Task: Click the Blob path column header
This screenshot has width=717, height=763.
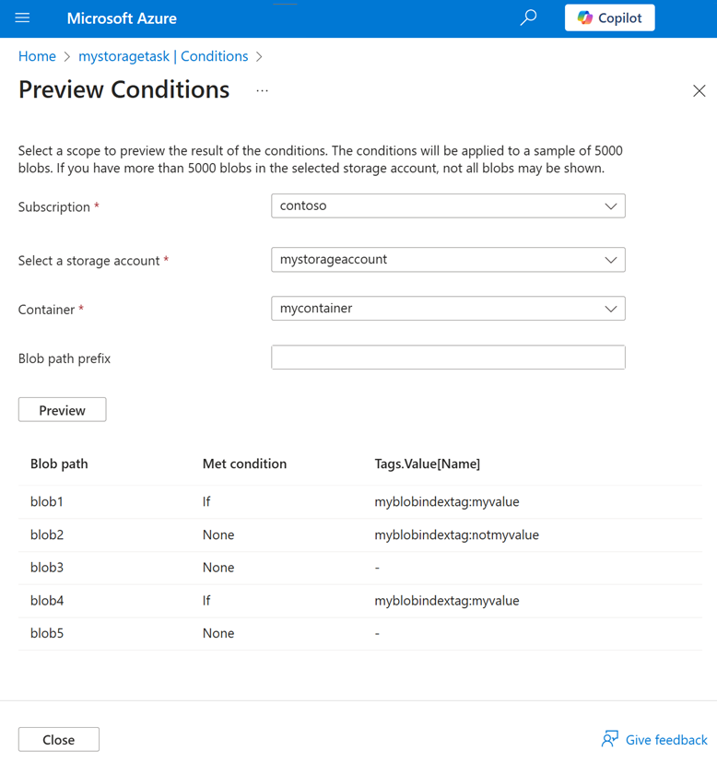Action: tap(59, 464)
